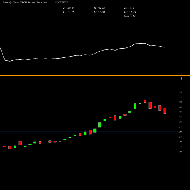The height and width of the screenshot is (190, 190).
Task: Select the close value 'C: 77.78'
Action: coord(69,12)
